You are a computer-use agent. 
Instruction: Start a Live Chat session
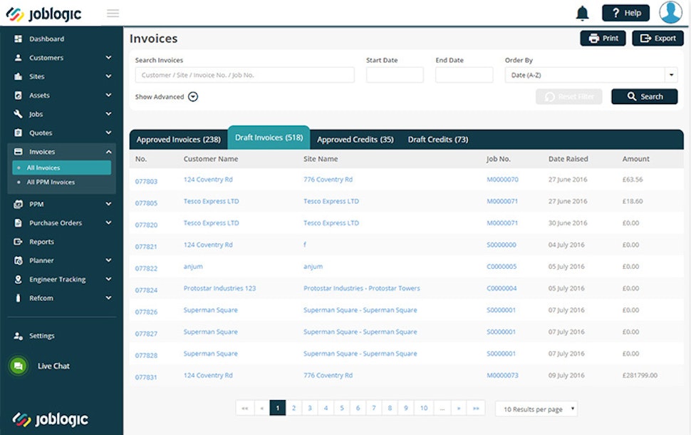[x=53, y=366]
